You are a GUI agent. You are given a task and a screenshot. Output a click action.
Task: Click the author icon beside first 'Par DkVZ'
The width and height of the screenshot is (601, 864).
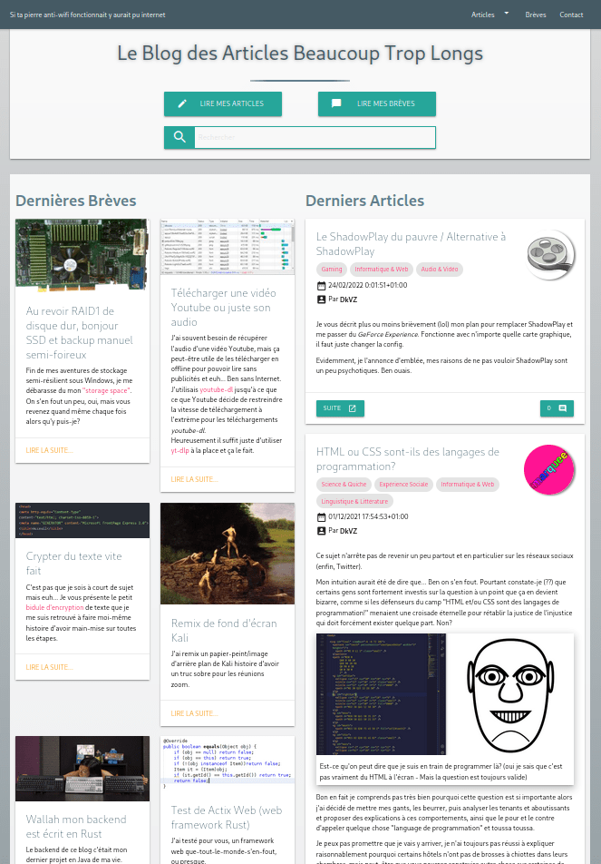click(x=321, y=299)
